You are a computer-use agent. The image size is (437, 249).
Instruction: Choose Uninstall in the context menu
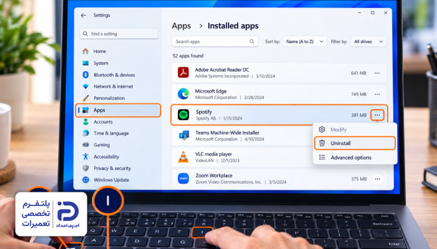click(355, 143)
